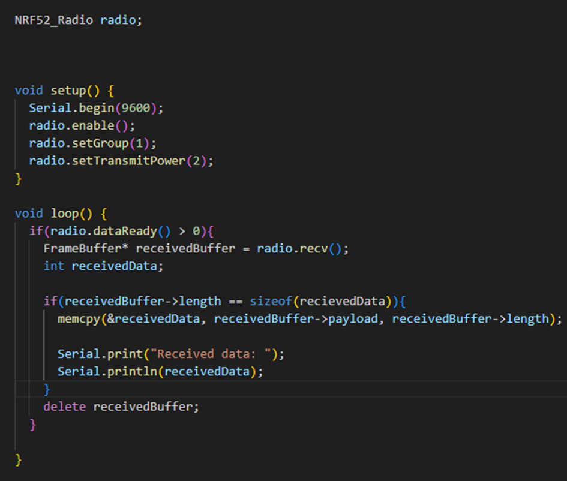Click the 'memcpy' function call
Viewport: 567px width, 481px height.
click(79, 319)
